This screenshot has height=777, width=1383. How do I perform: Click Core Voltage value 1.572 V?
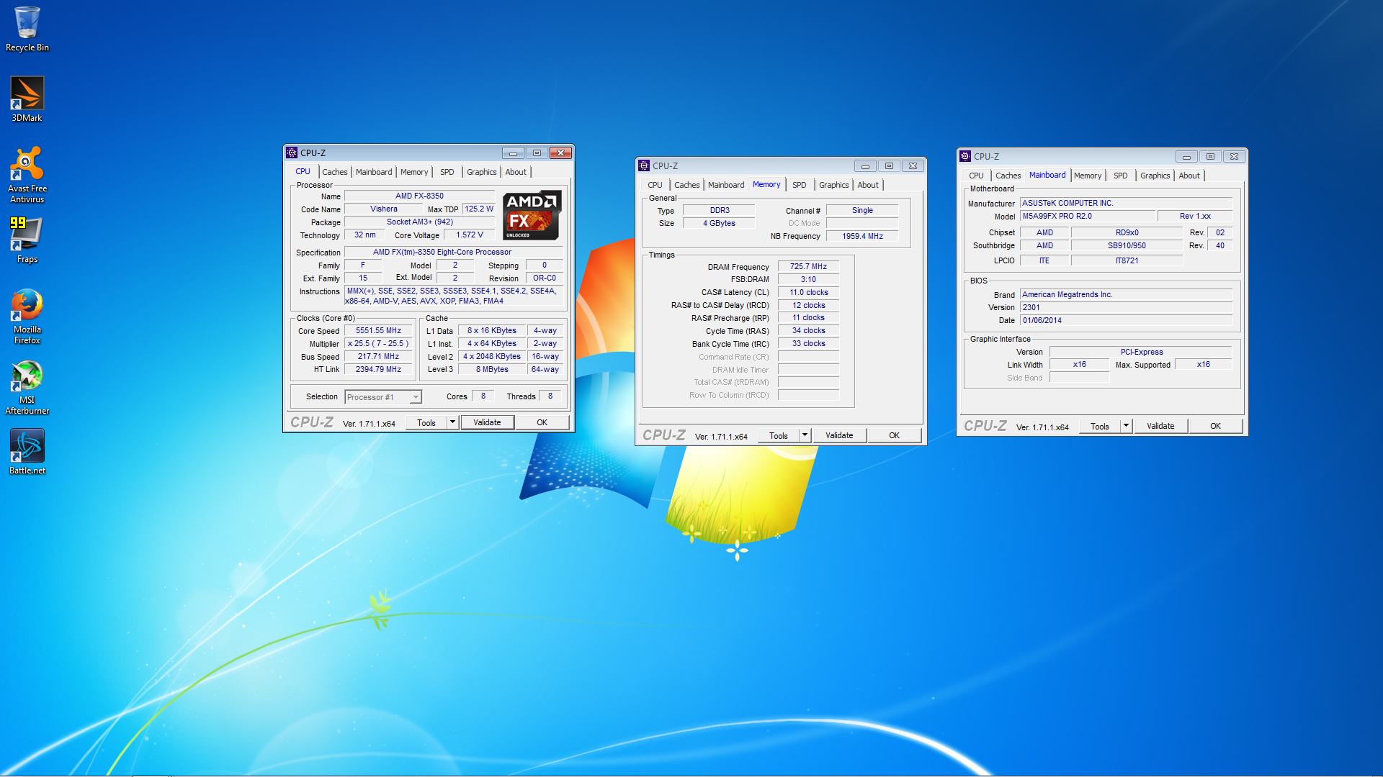tap(470, 235)
